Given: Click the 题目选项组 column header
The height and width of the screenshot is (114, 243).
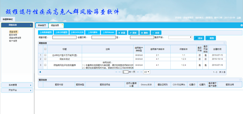Looking at the screenshot, I should tap(105, 85).
